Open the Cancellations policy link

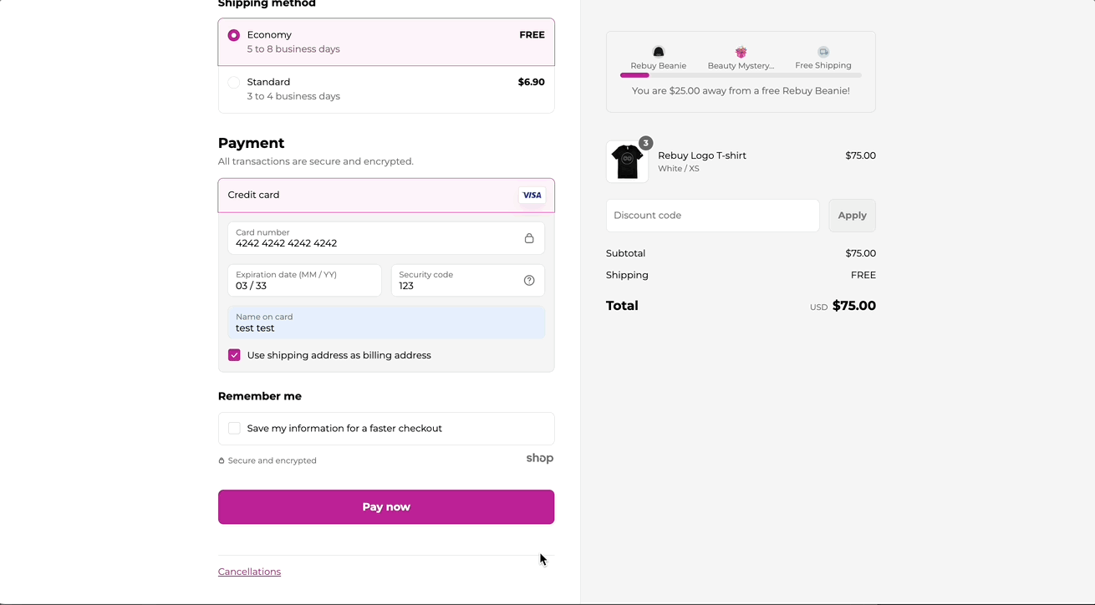(x=249, y=572)
